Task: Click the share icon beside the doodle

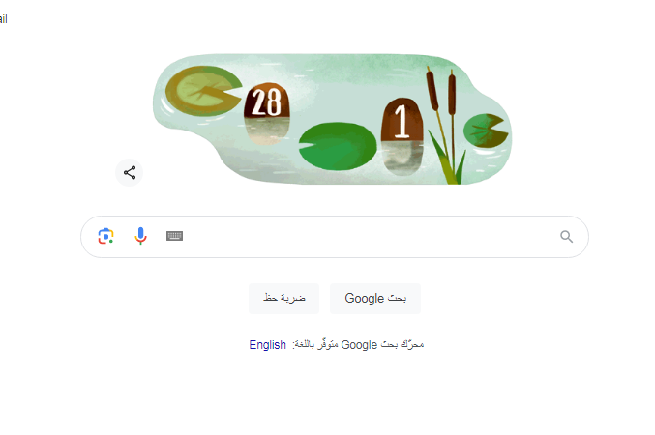Action: pos(129,172)
